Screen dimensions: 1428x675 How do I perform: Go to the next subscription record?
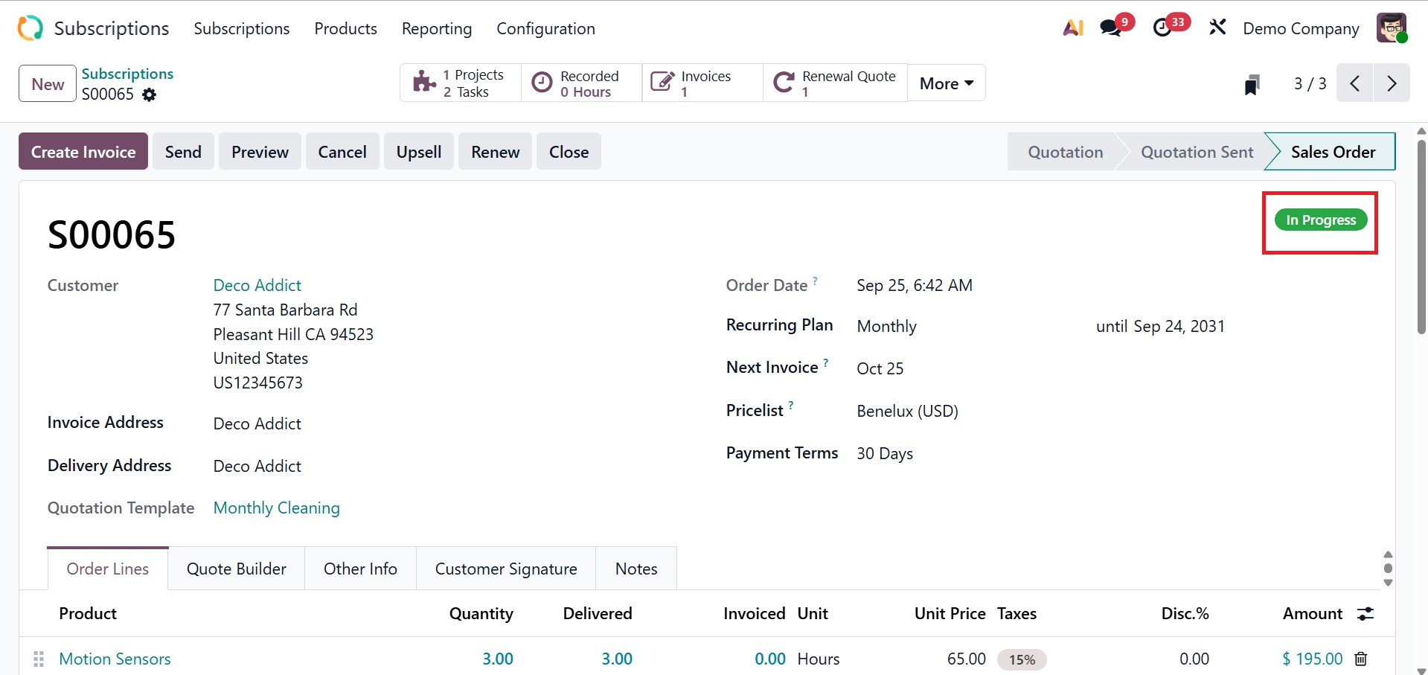pyautogui.click(x=1392, y=83)
